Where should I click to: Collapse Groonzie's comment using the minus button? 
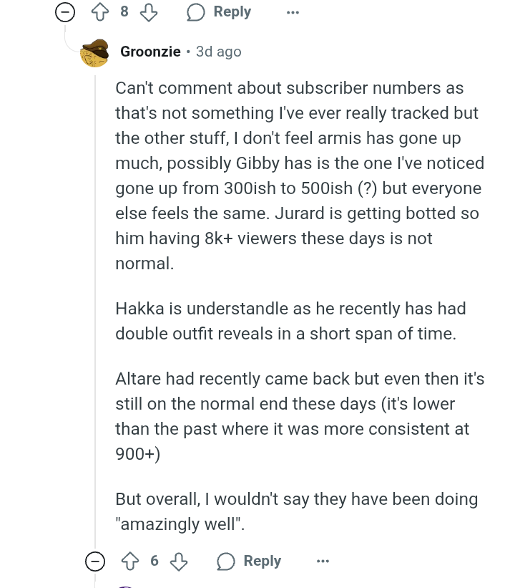click(x=94, y=562)
